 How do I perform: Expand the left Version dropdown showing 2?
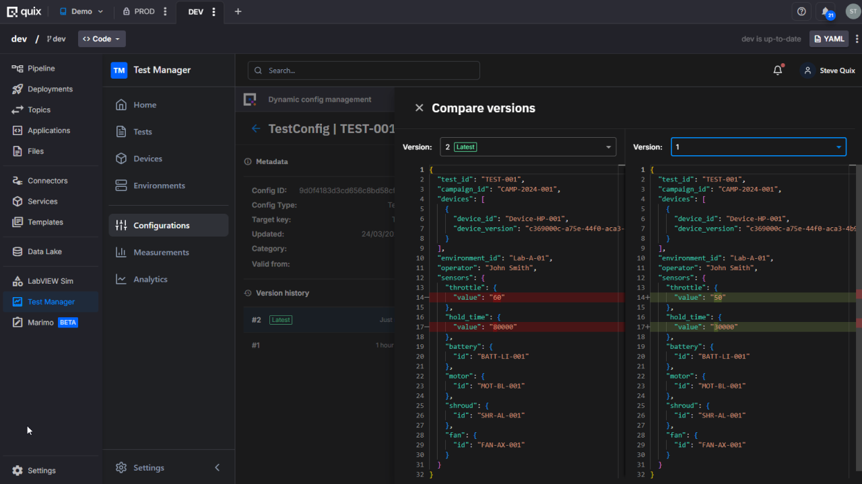pyautogui.click(x=527, y=147)
